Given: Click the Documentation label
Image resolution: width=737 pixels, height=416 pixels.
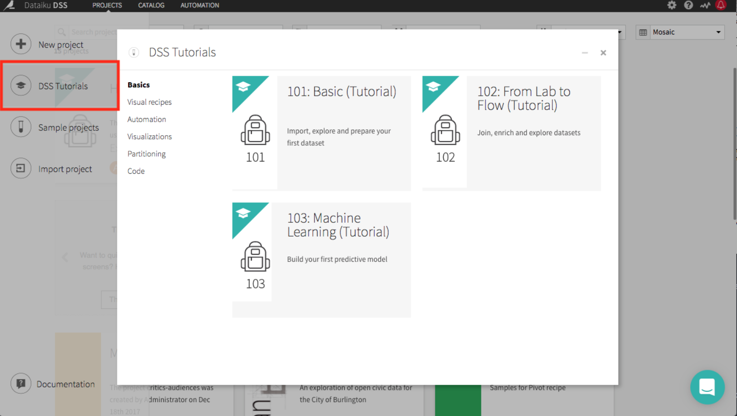Looking at the screenshot, I should coord(66,384).
